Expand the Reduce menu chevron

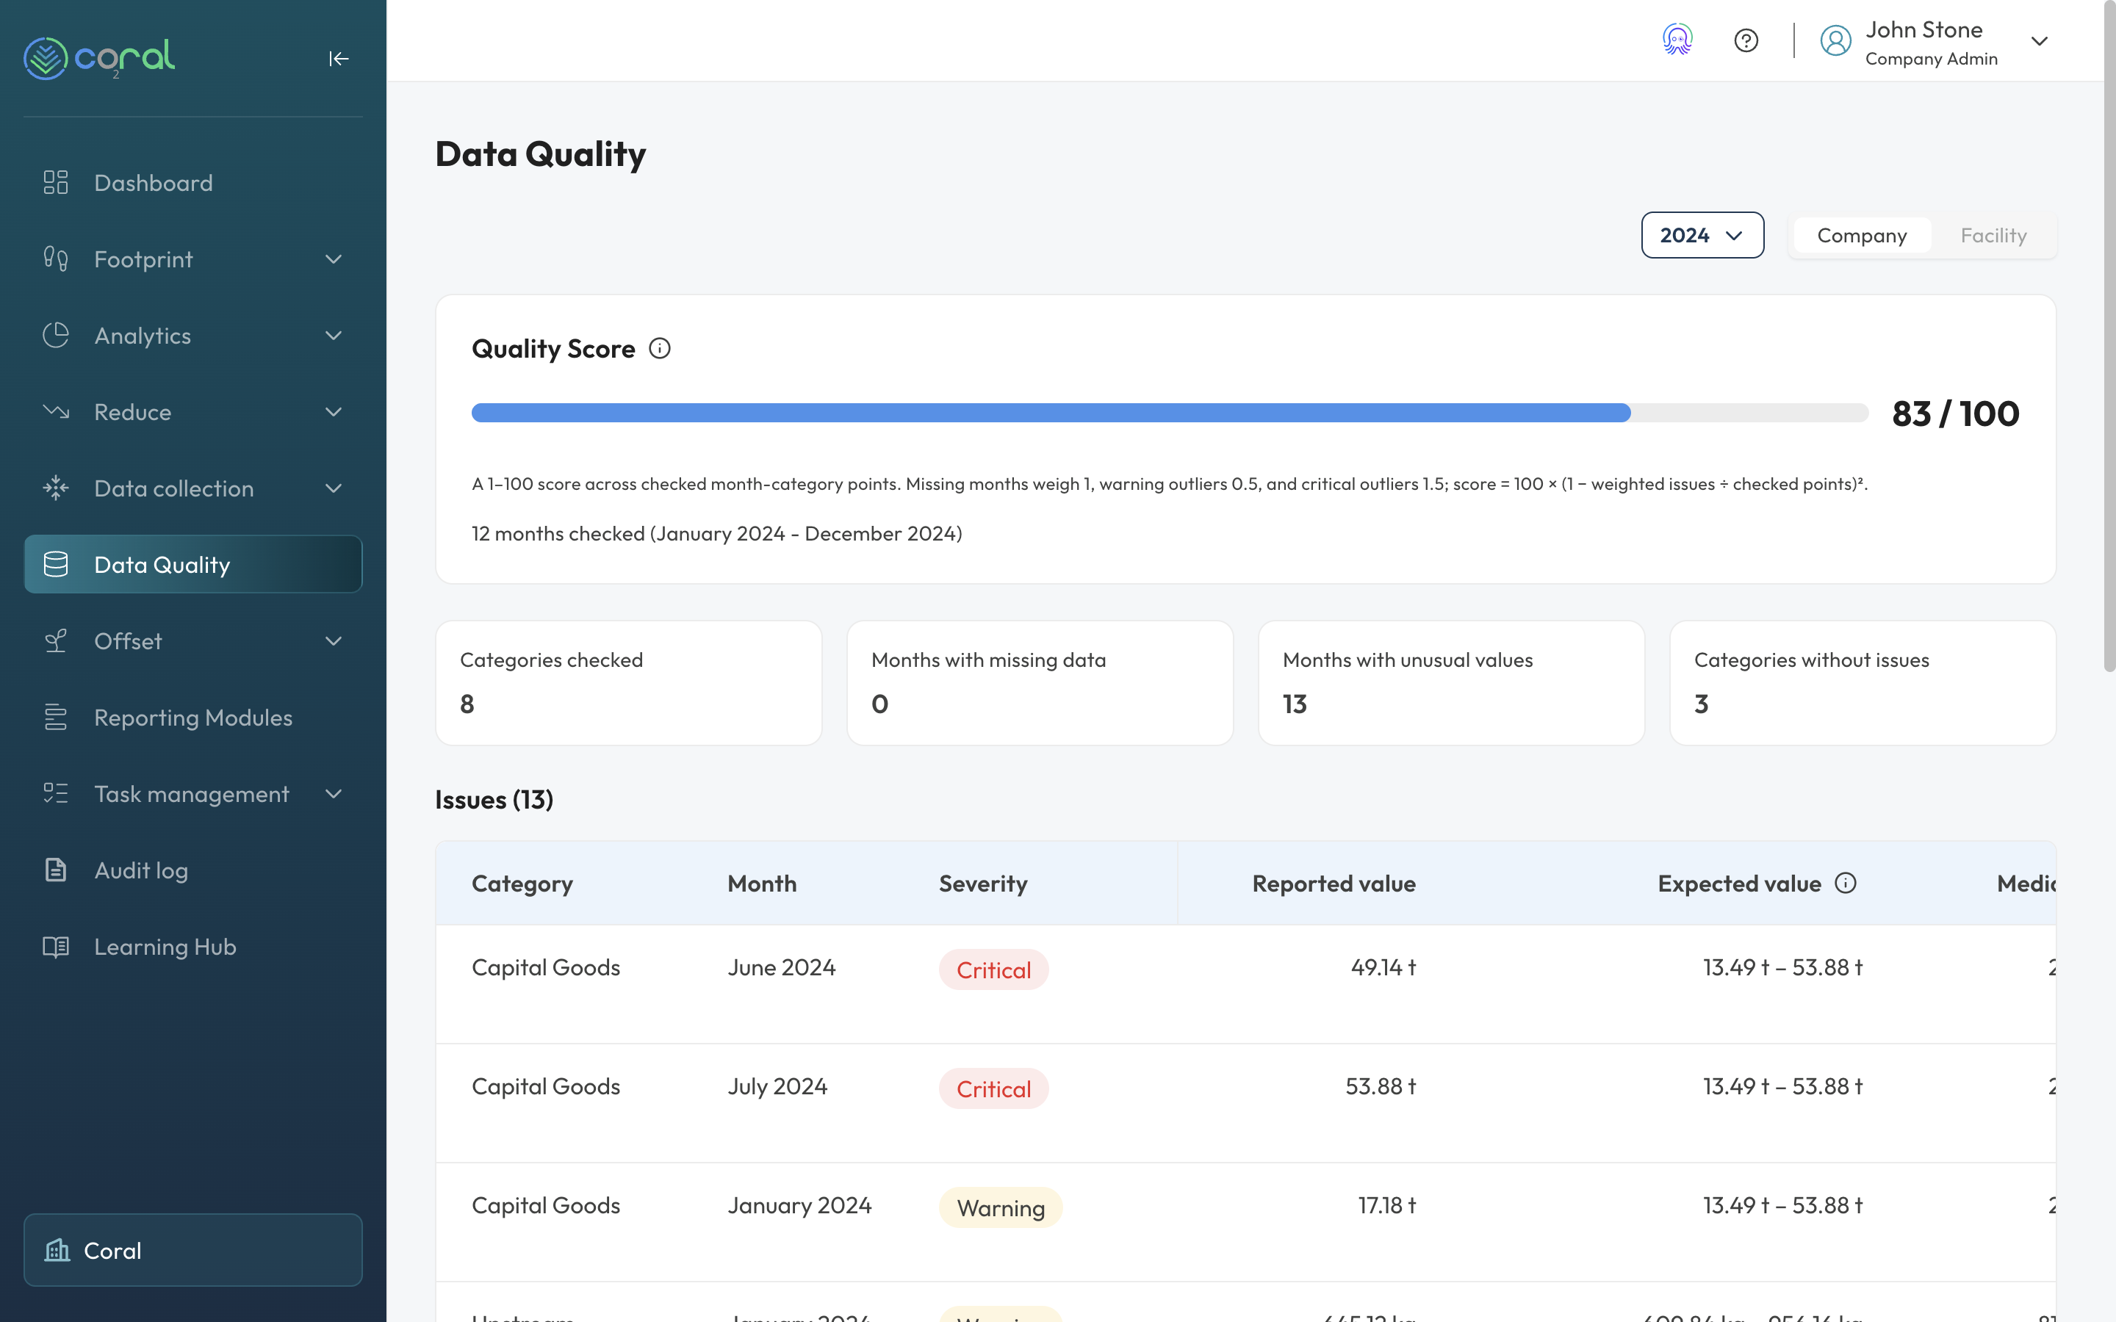coord(333,412)
